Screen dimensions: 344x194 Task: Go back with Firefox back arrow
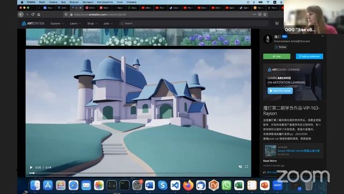coord(21,15)
